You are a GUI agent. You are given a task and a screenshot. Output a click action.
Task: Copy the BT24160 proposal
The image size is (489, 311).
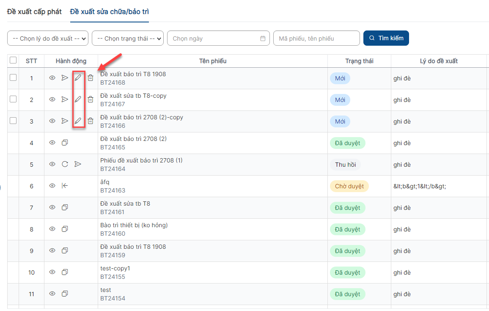65,228
